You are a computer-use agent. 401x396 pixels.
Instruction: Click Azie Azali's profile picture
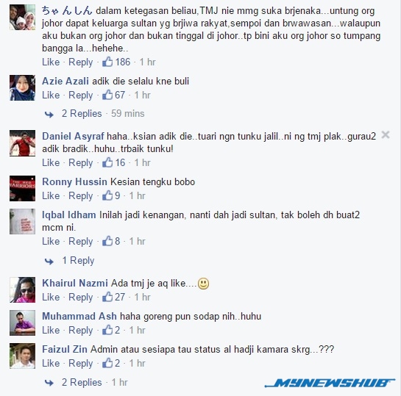click(23, 87)
